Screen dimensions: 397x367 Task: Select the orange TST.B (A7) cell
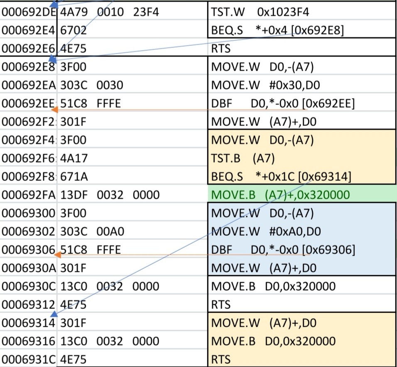point(302,158)
